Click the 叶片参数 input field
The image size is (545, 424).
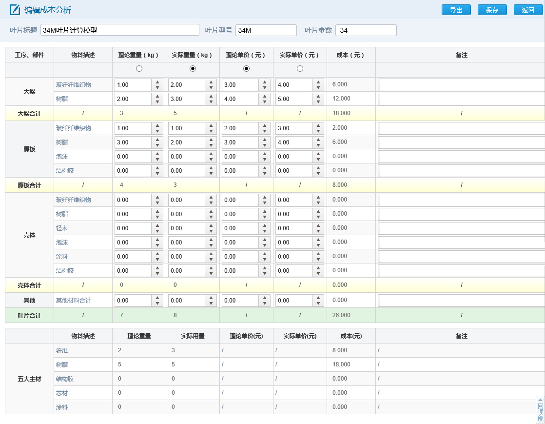tap(366, 30)
